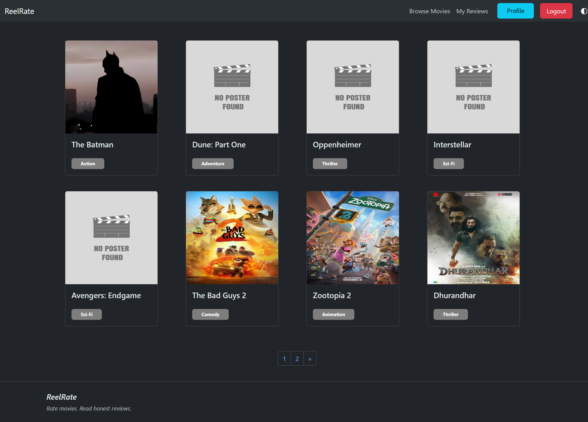
Task: Open The Batman poster image
Action: click(111, 87)
